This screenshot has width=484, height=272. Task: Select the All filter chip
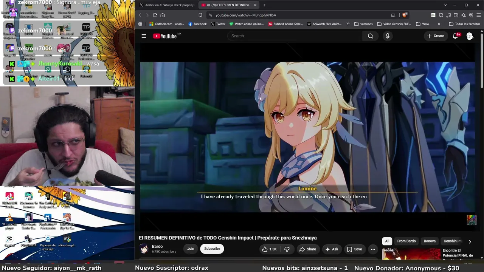pos(387,241)
